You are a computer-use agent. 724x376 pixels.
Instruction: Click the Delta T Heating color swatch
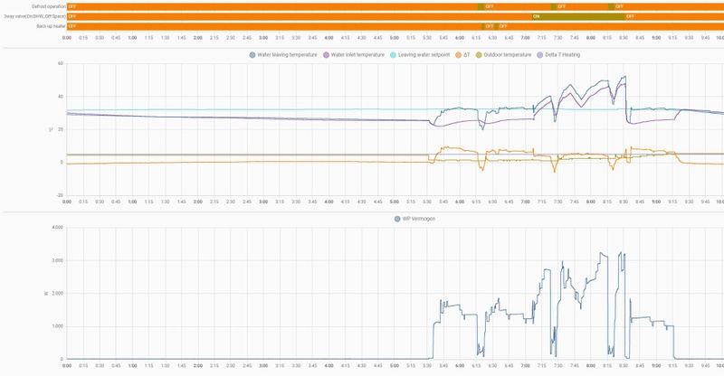coord(540,55)
